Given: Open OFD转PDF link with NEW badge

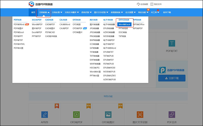Looking at the screenshot, I should pyautogui.click(x=77, y=28).
